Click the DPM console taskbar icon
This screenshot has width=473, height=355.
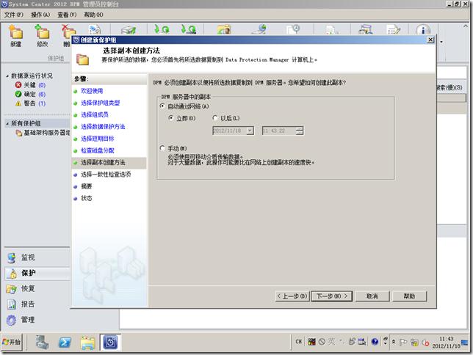110,343
